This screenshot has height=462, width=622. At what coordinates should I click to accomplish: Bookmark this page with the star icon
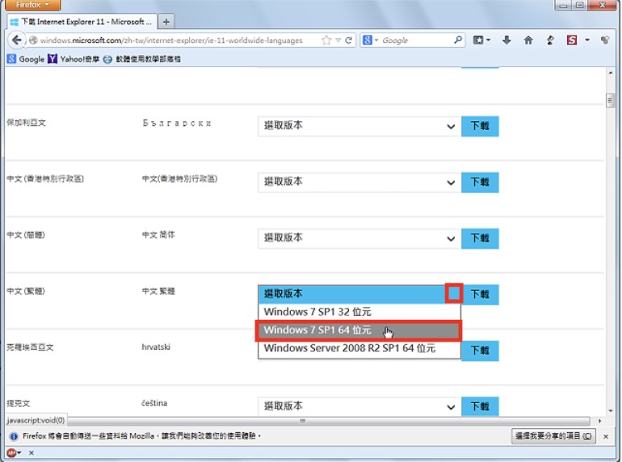tap(326, 40)
